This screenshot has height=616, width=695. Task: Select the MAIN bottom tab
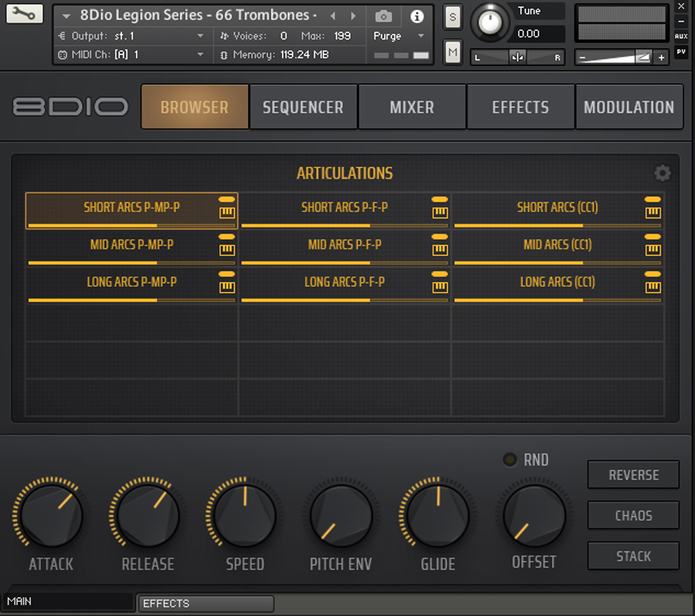pos(68,602)
